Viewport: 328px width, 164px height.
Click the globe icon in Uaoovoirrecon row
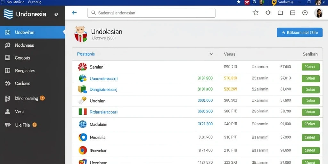coord(83,78)
